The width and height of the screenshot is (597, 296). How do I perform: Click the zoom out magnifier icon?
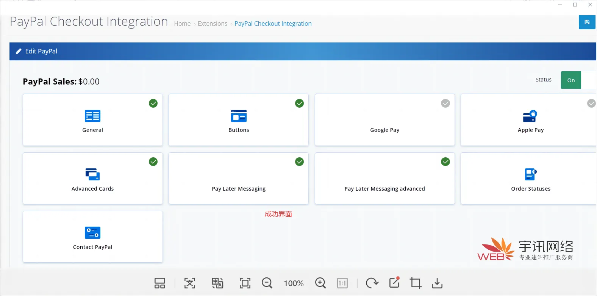point(267,283)
